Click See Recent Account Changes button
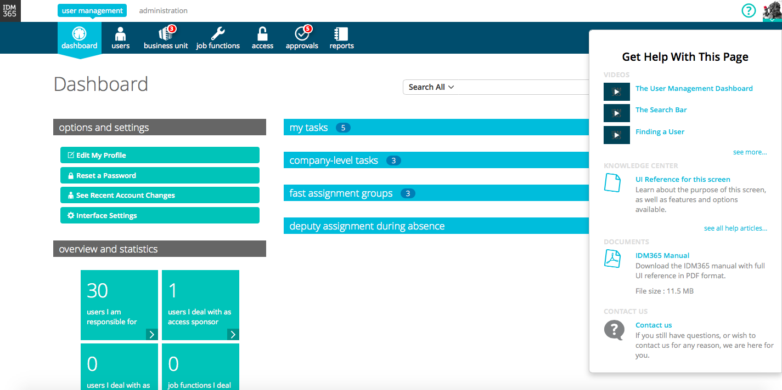This screenshot has width=782, height=390. point(160,195)
